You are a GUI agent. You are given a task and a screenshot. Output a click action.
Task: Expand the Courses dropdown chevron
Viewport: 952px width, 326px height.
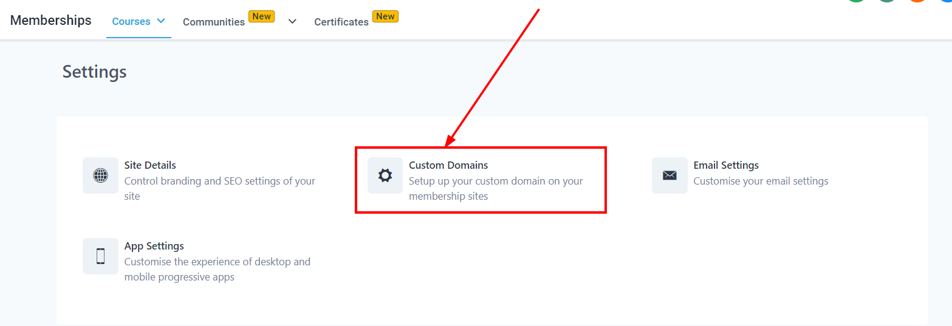coord(161,21)
